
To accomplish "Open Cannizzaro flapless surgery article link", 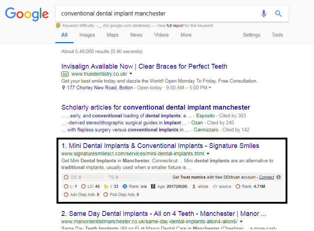I will [125, 130].
